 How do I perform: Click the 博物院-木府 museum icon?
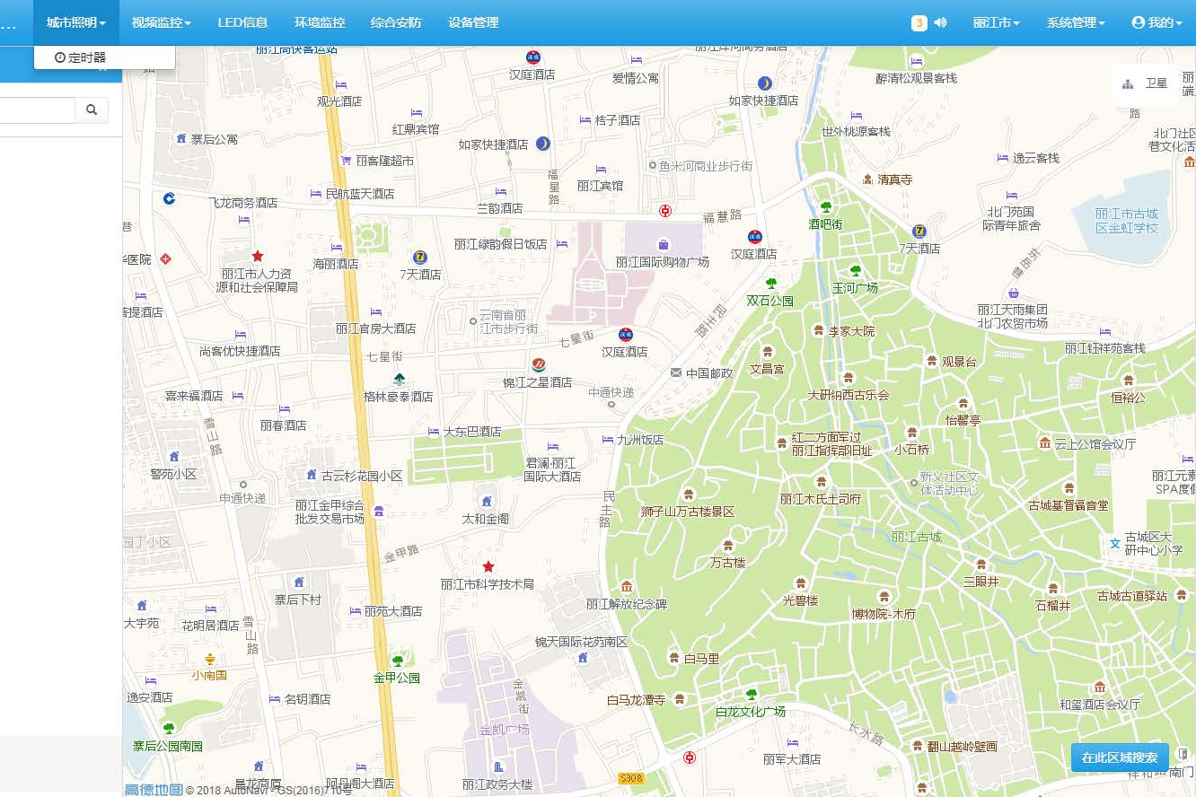click(884, 597)
